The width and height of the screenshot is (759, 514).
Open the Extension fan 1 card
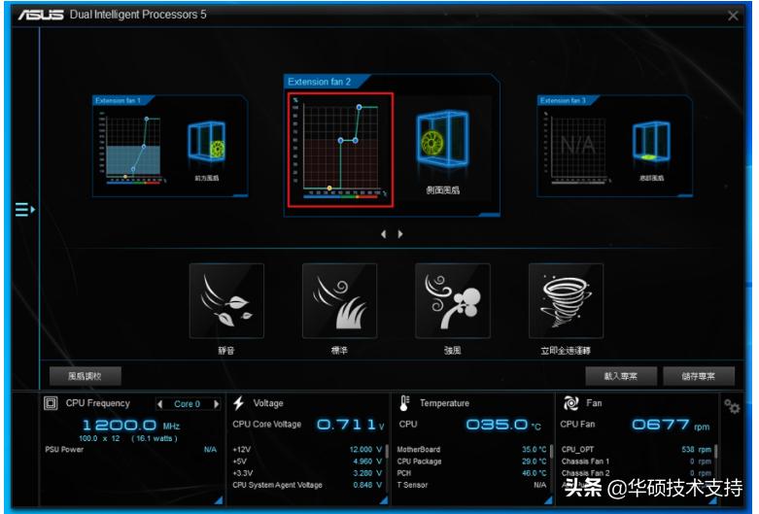(169, 146)
